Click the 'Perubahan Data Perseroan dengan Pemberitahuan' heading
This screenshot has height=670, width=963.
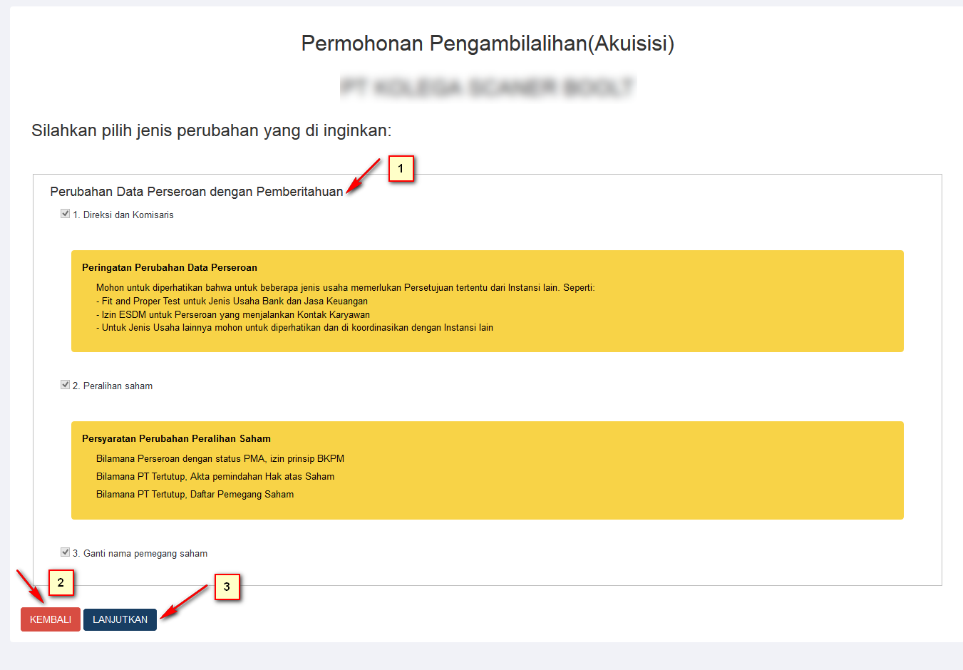click(x=196, y=192)
